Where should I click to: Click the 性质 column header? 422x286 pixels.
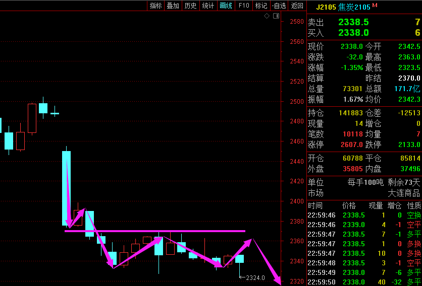[x=414, y=205]
